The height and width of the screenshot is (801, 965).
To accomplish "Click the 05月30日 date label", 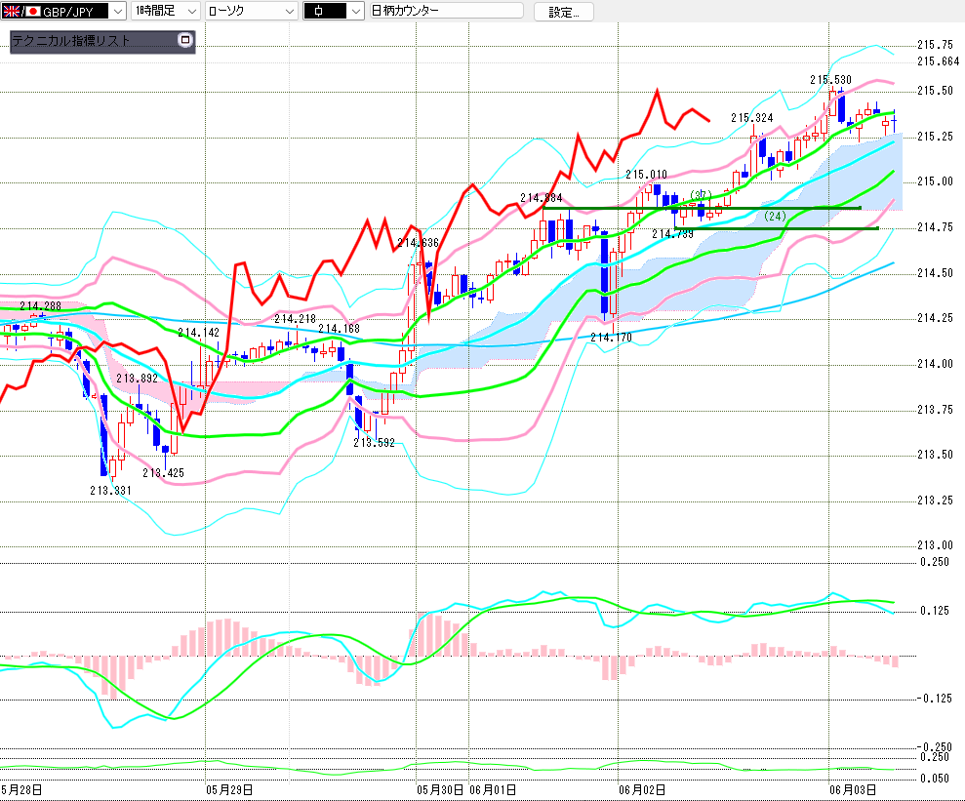I will tap(441, 790).
